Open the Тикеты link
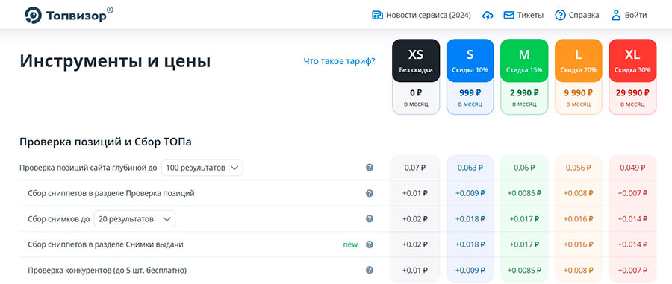672x284 pixels. (x=530, y=16)
